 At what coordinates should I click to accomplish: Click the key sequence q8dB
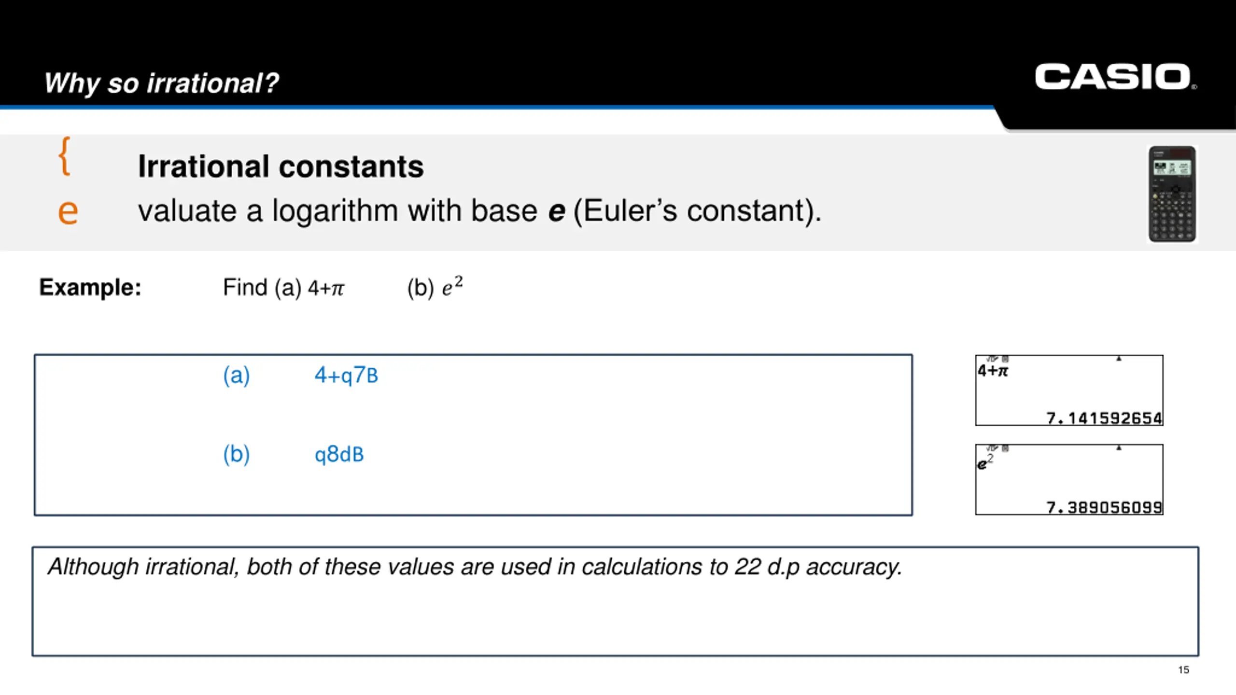339,454
